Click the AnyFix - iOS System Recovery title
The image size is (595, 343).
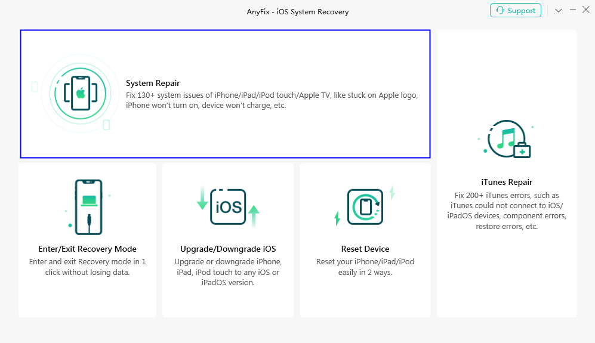297,12
